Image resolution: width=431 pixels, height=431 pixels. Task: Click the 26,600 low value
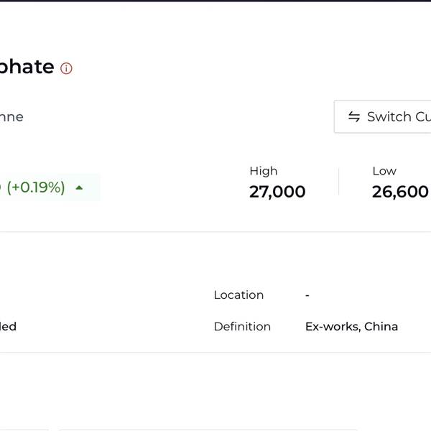(400, 192)
